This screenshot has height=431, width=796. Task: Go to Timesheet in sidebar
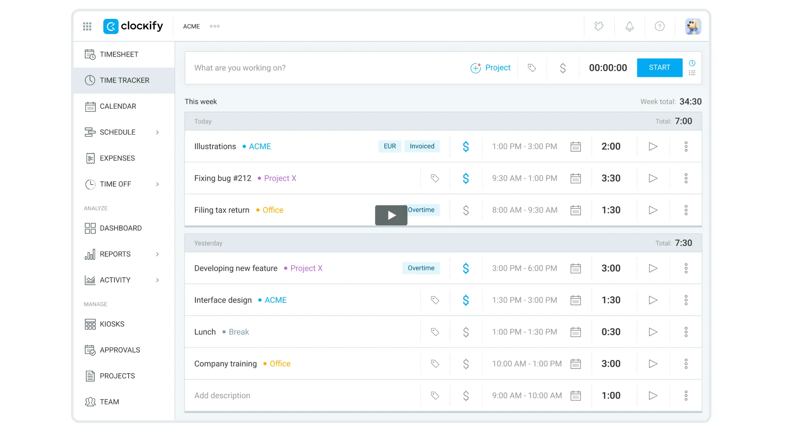pyautogui.click(x=124, y=55)
